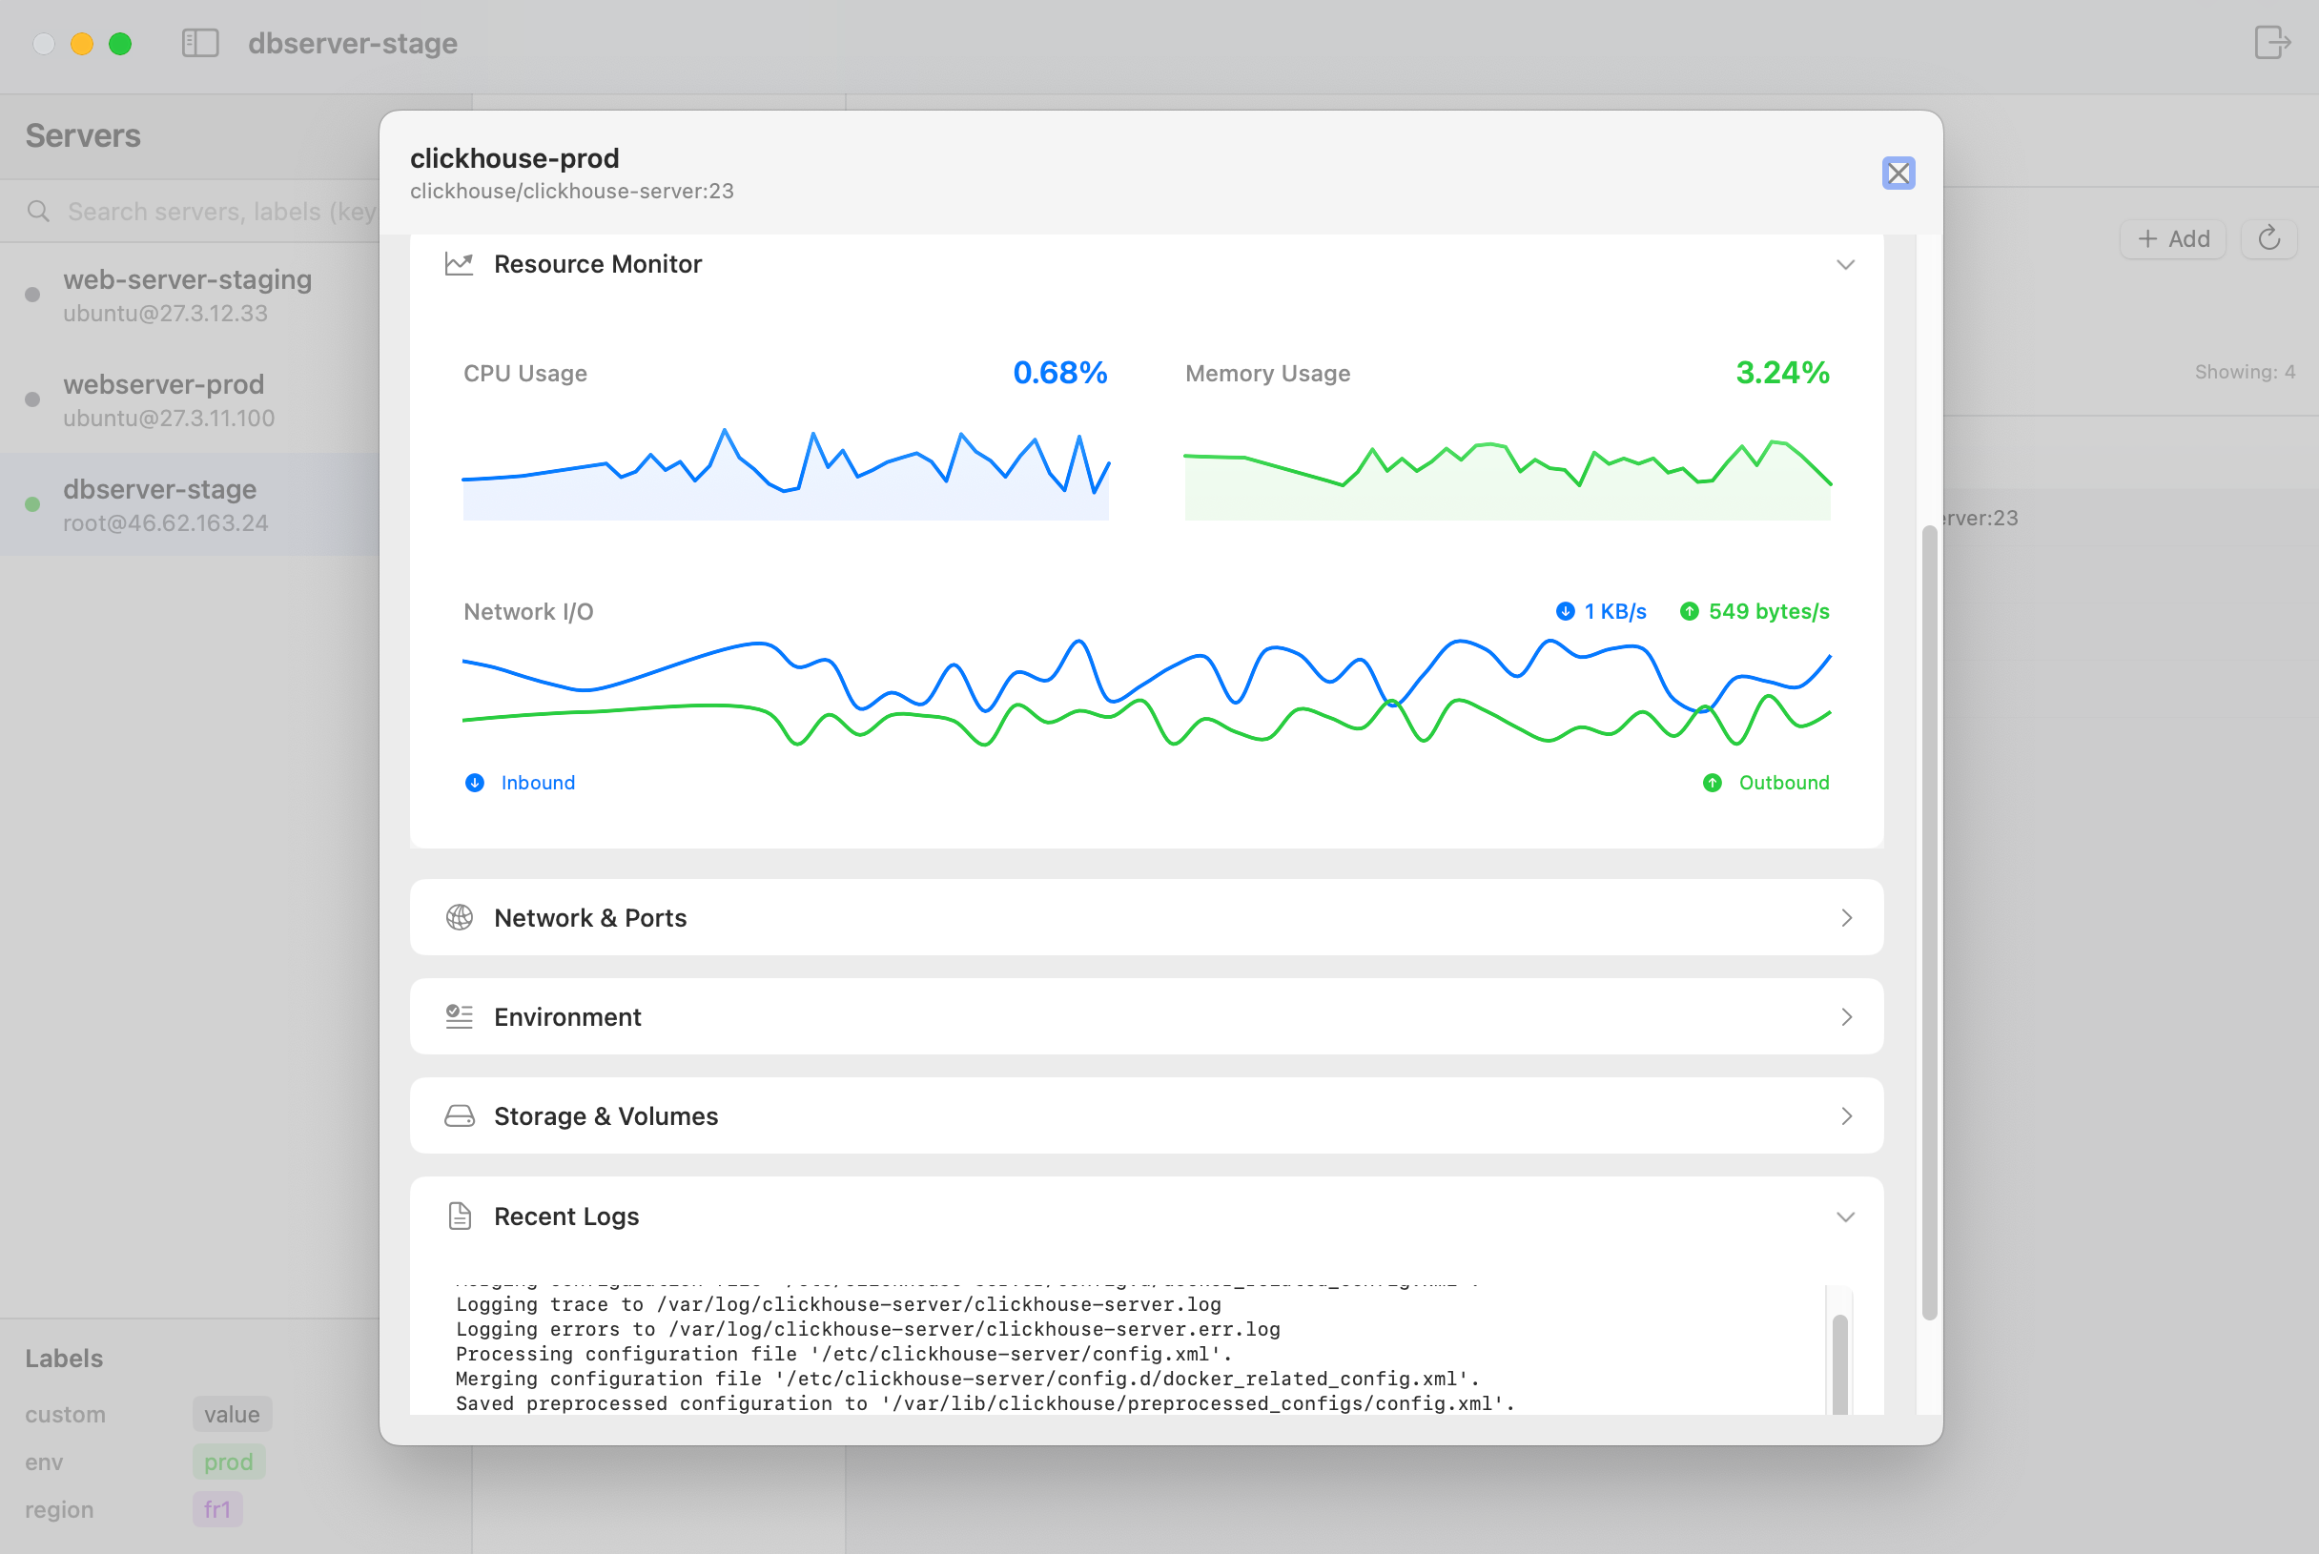
Task: Click the Recent Logs document icon
Action: tap(459, 1217)
